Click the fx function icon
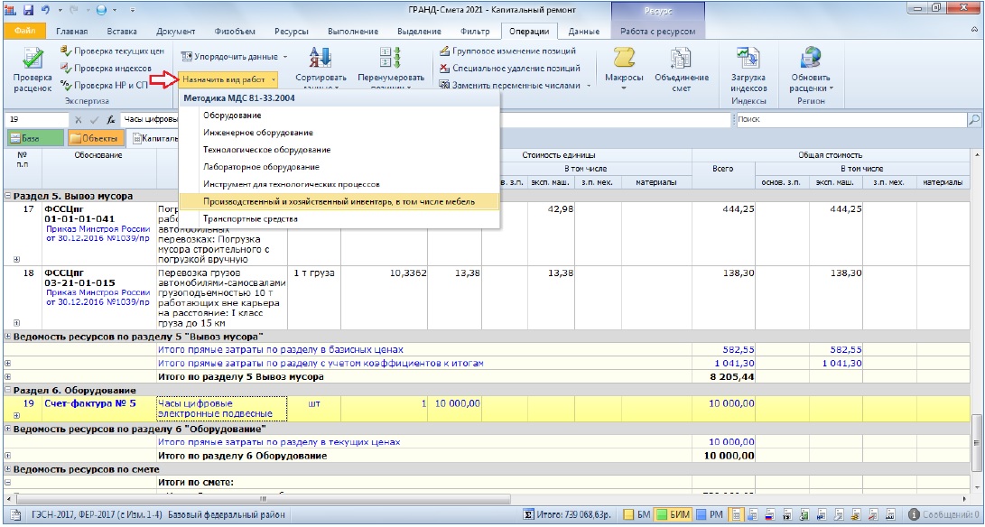This screenshot has height=527, width=985. 110,119
